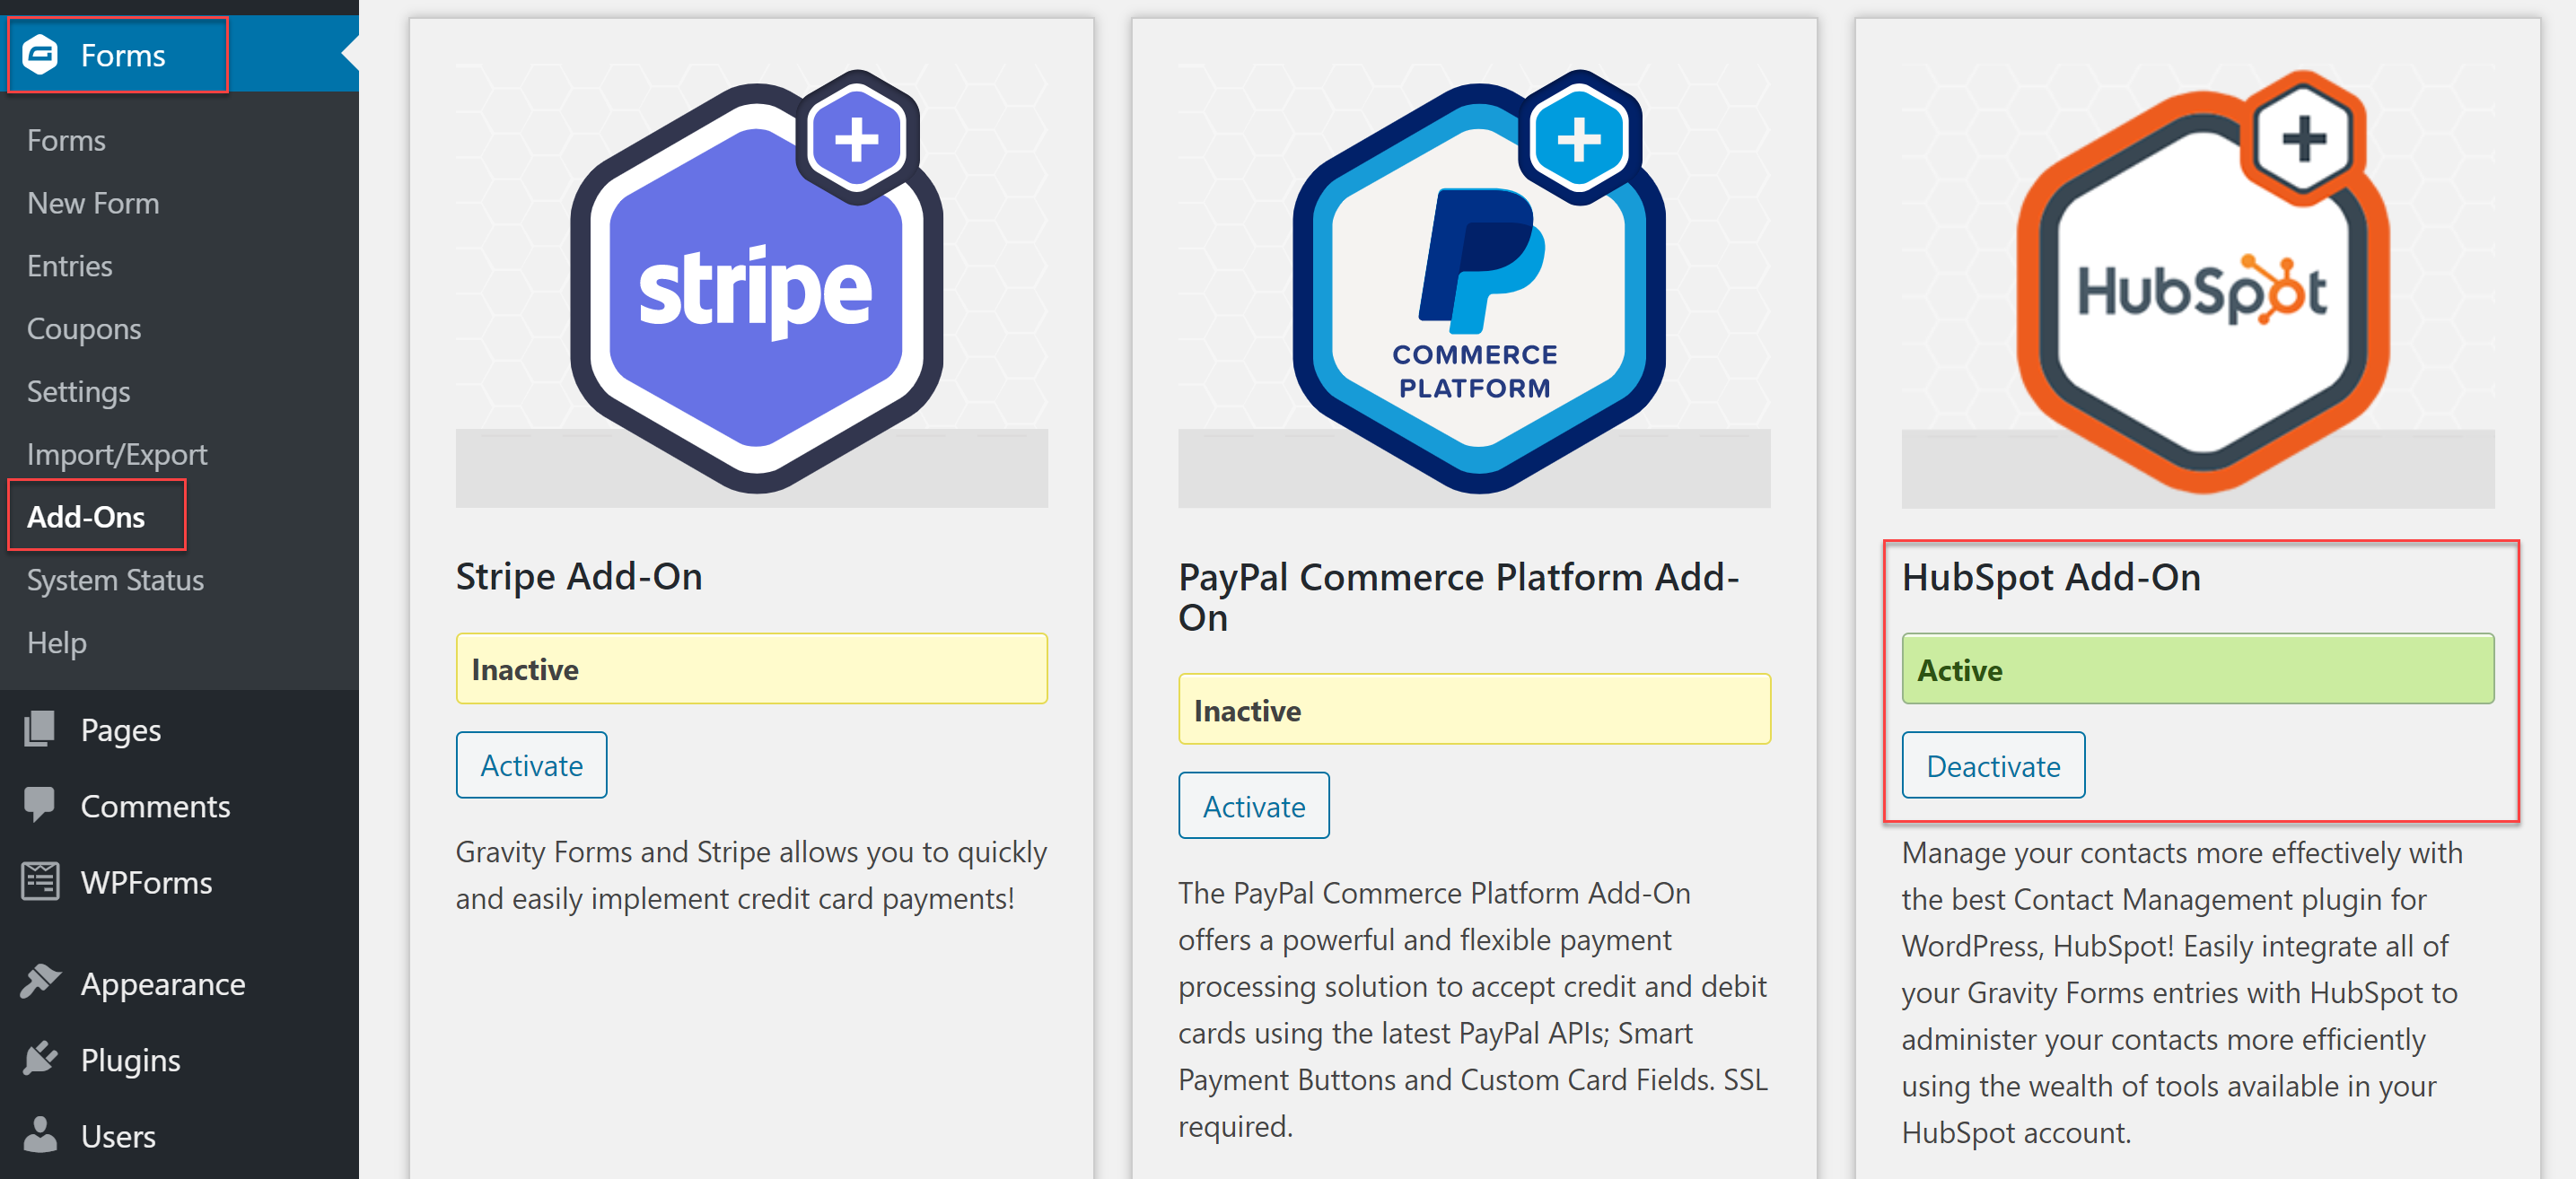
Task: Click the Users person icon
Action: point(40,1135)
